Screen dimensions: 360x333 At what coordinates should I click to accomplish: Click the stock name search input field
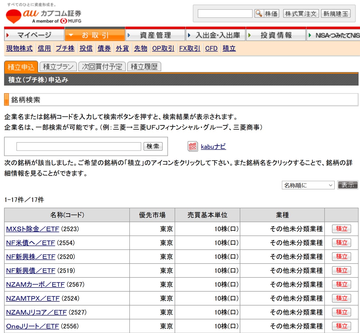pyautogui.click(x=79, y=146)
